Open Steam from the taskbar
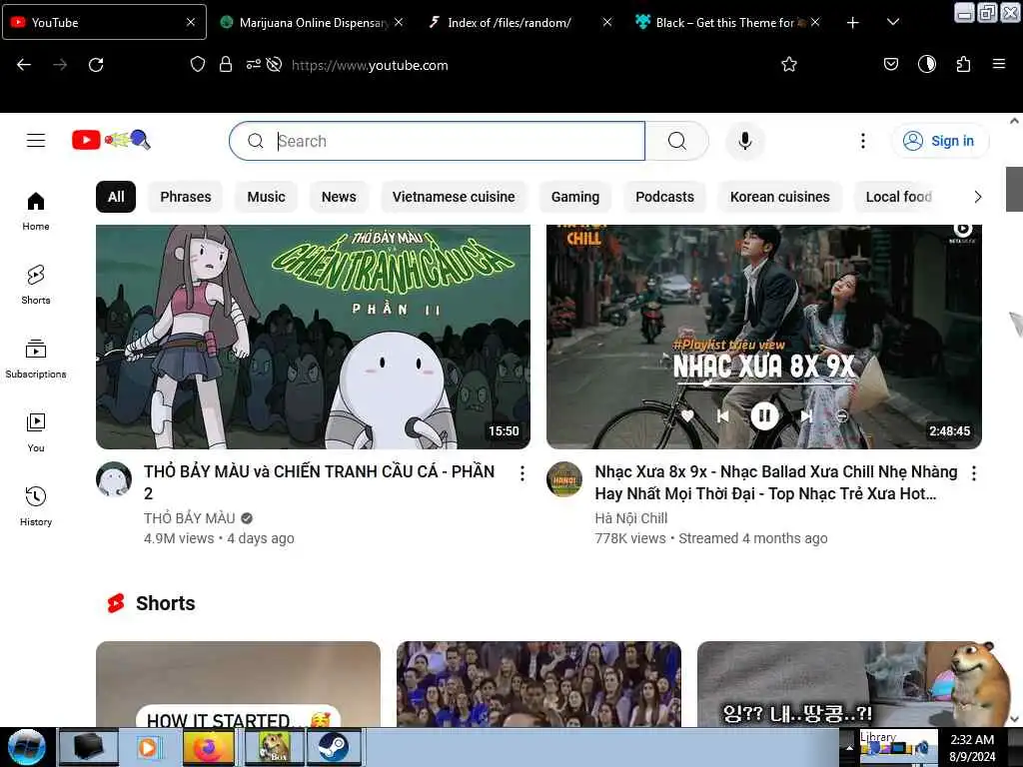 [x=334, y=747]
